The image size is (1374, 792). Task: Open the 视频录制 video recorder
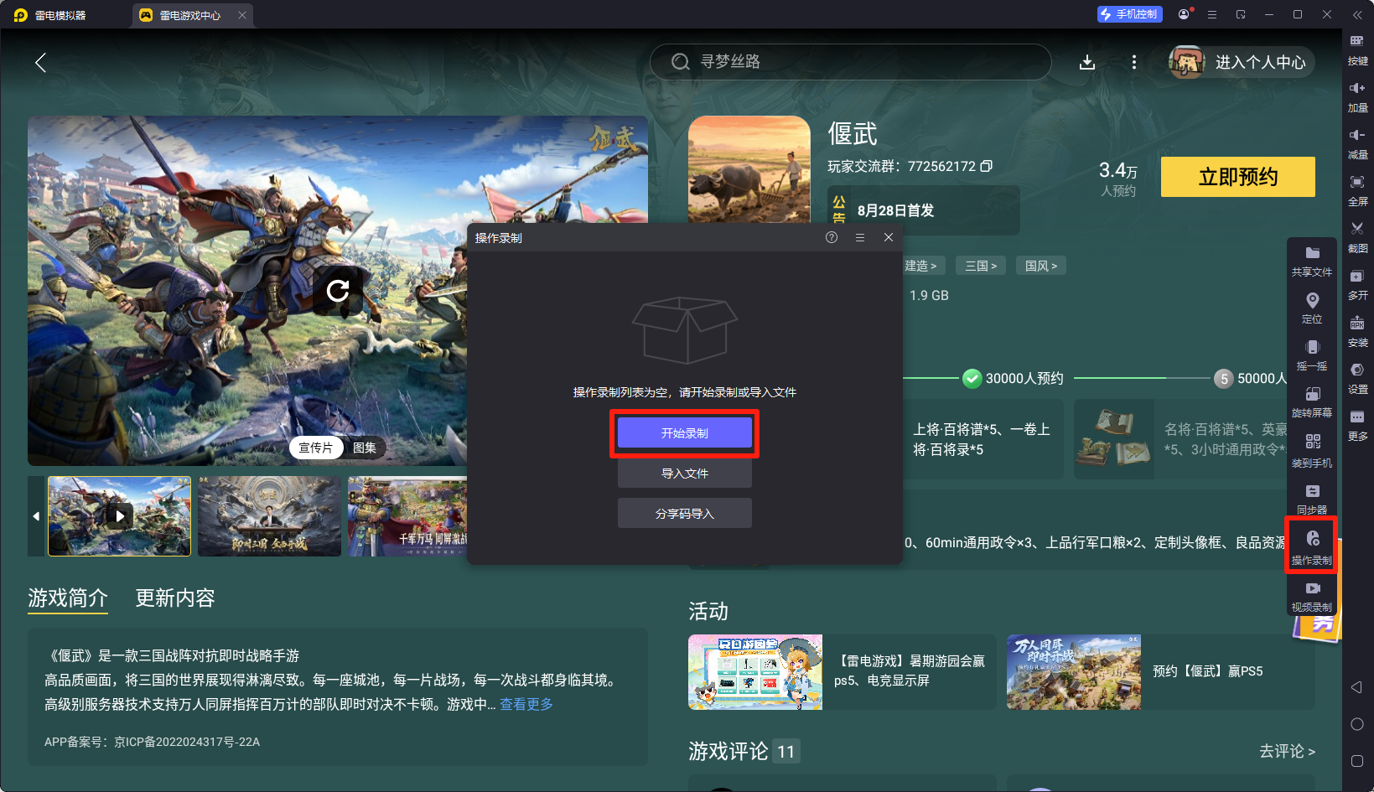click(1312, 596)
